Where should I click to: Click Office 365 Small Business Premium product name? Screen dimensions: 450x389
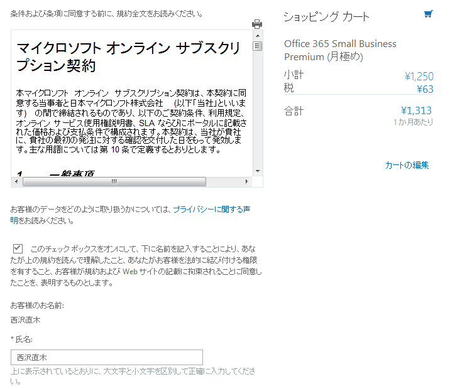[340, 50]
